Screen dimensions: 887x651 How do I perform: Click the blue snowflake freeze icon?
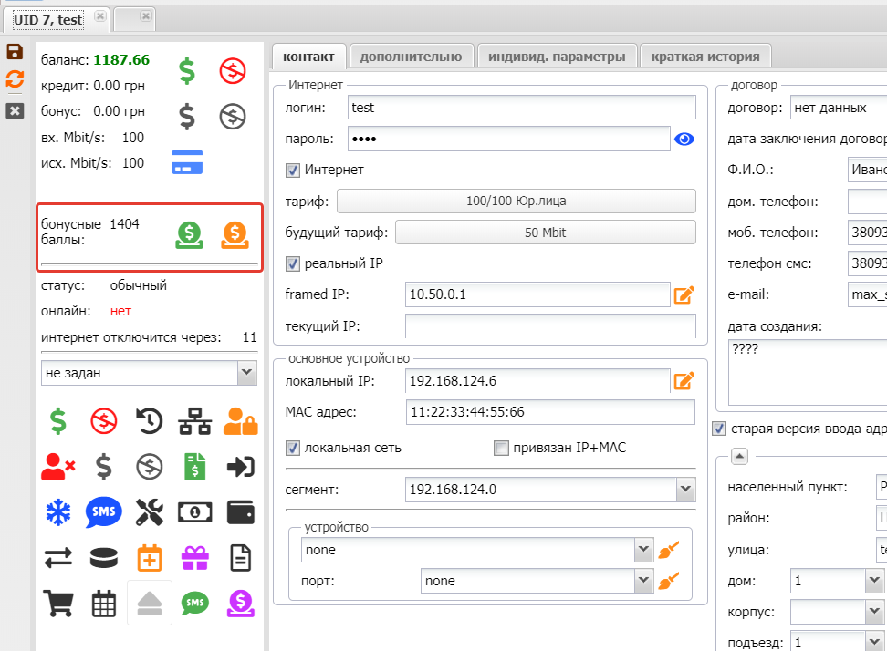pos(58,512)
